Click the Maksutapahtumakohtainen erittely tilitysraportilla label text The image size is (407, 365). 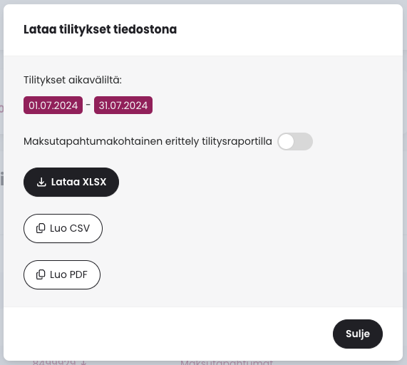pos(148,141)
